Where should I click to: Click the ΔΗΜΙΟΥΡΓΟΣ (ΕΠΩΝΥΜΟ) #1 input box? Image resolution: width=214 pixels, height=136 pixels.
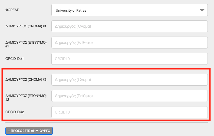tap(129, 43)
